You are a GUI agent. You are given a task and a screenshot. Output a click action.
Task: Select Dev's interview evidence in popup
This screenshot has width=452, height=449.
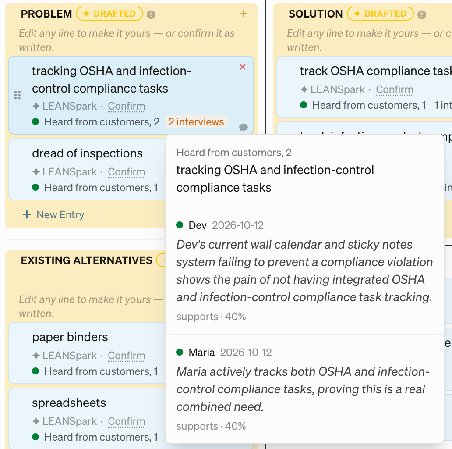[305, 271]
